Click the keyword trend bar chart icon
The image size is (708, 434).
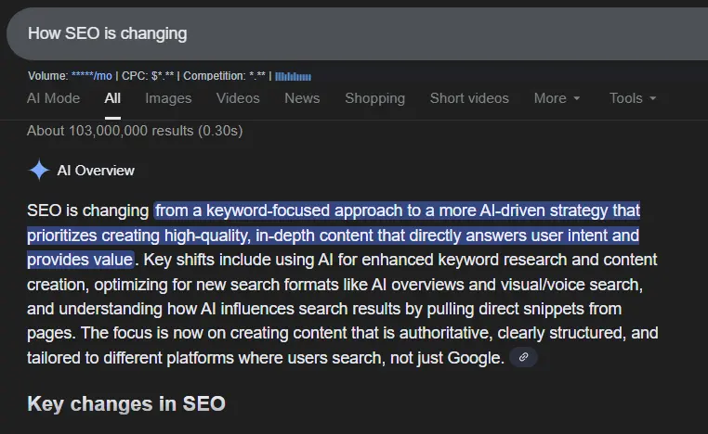pyautogui.click(x=293, y=76)
